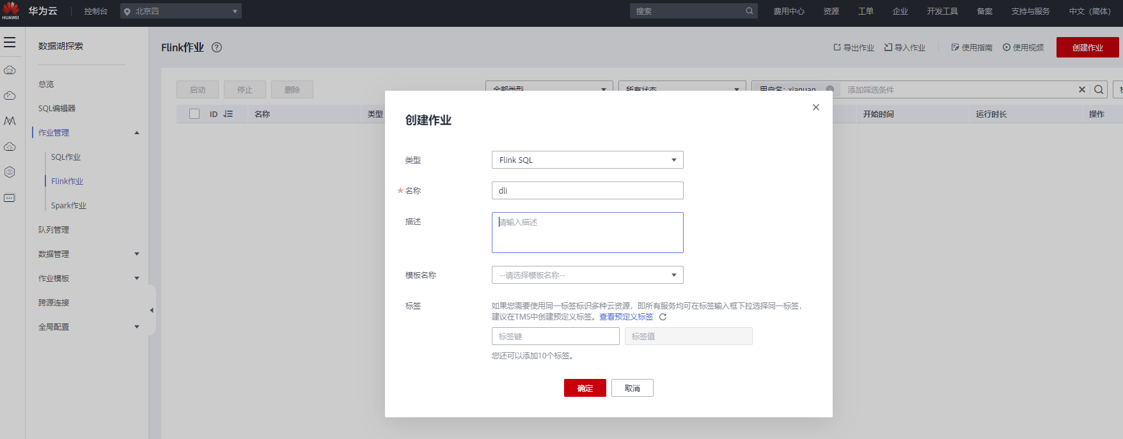The image size is (1123, 439).
Task: Click the 启动 button
Action: tap(198, 89)
